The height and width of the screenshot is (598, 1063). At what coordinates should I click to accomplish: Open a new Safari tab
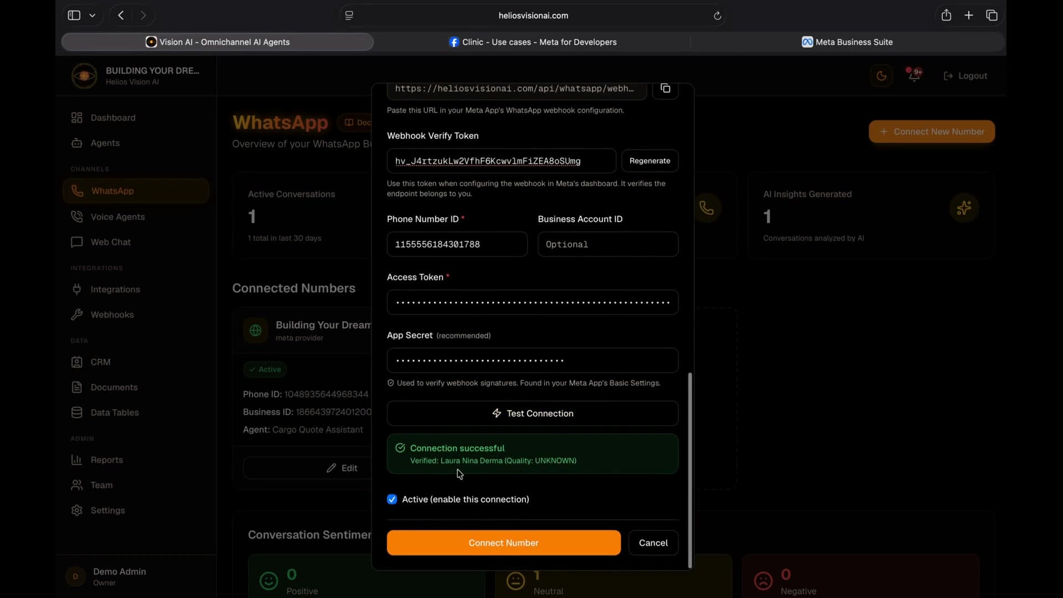tap(969, 16)
